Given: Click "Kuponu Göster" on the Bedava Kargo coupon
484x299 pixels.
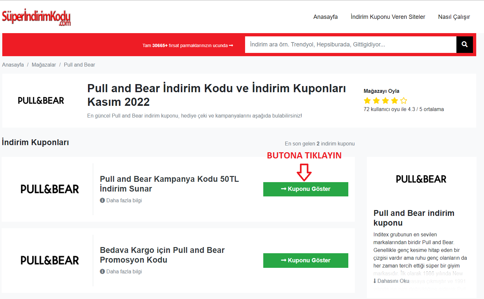Looking at the screenshot, I should 305,260.
